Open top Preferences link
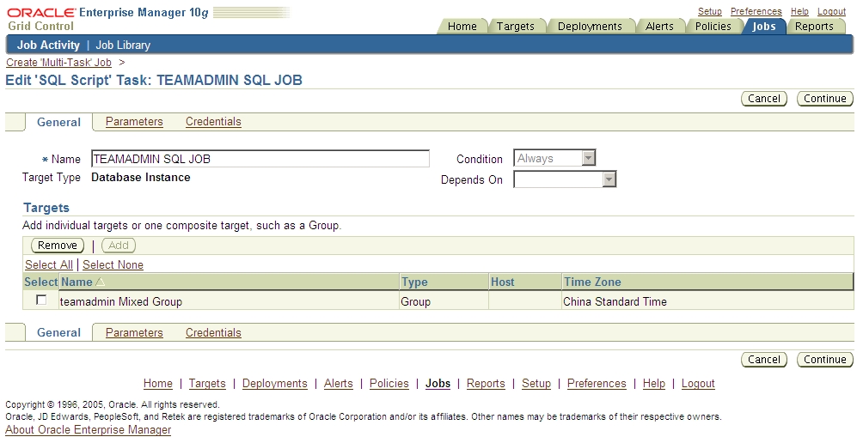857x437 pixels. coord(756,11)
